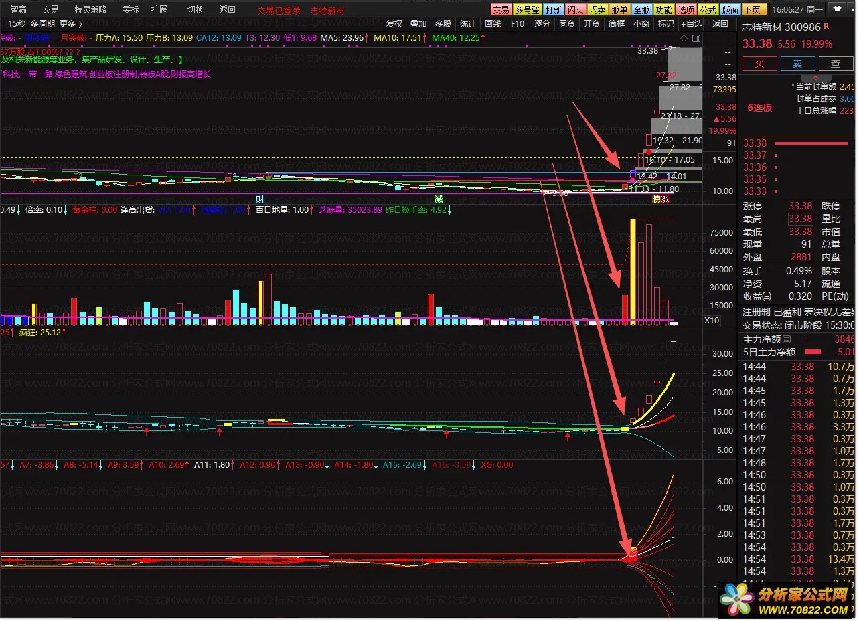The image size is (859, 621).
Task: Click the blue 卖 sell button
Action: (x=797, y=64)
